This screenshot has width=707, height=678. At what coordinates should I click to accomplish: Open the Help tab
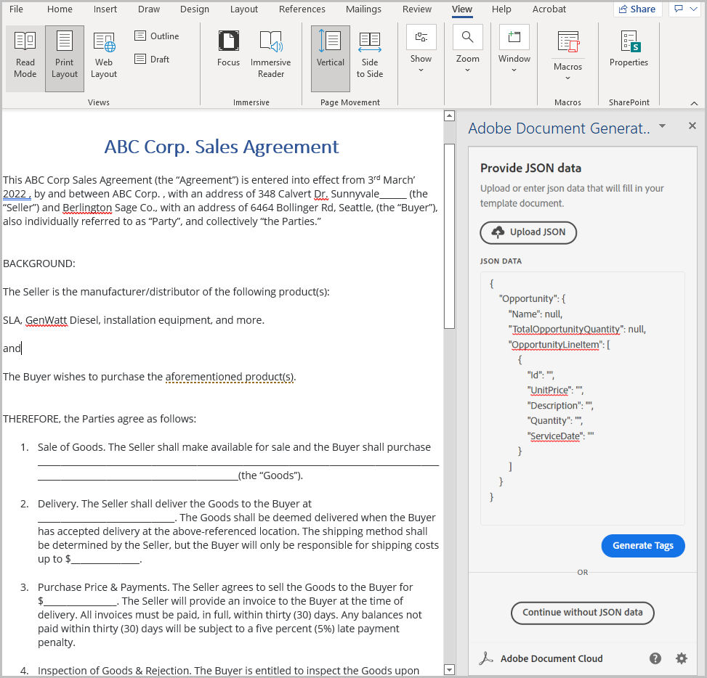point(501,9)
